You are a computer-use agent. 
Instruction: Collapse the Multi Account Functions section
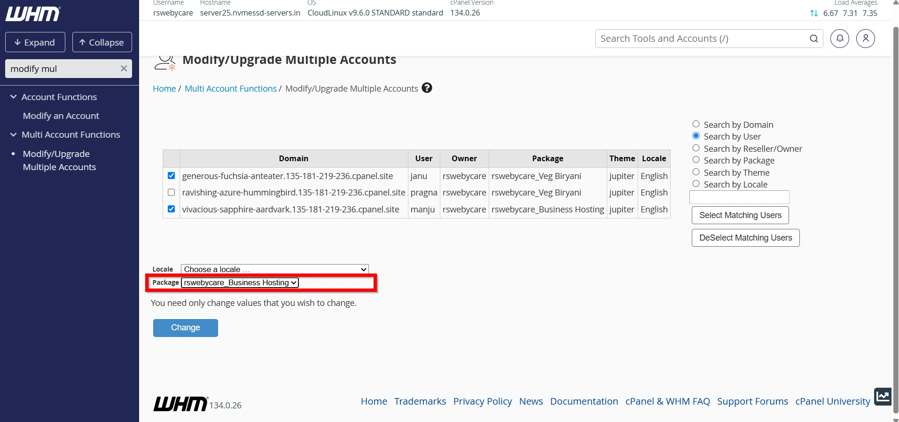(x=13, y=134)
